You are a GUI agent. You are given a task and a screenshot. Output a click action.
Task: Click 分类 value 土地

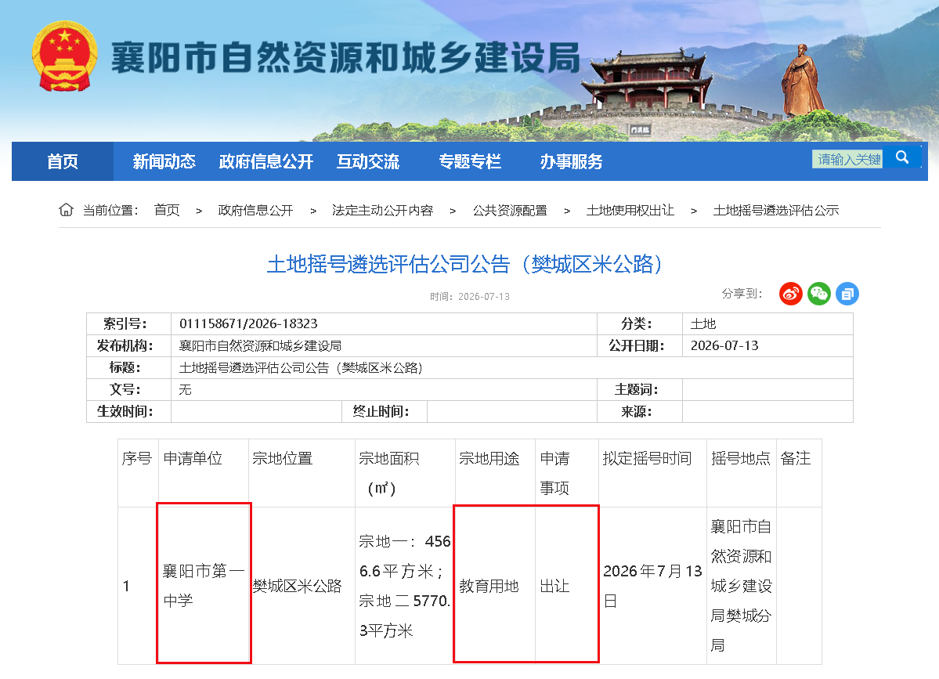click(703, 324)
